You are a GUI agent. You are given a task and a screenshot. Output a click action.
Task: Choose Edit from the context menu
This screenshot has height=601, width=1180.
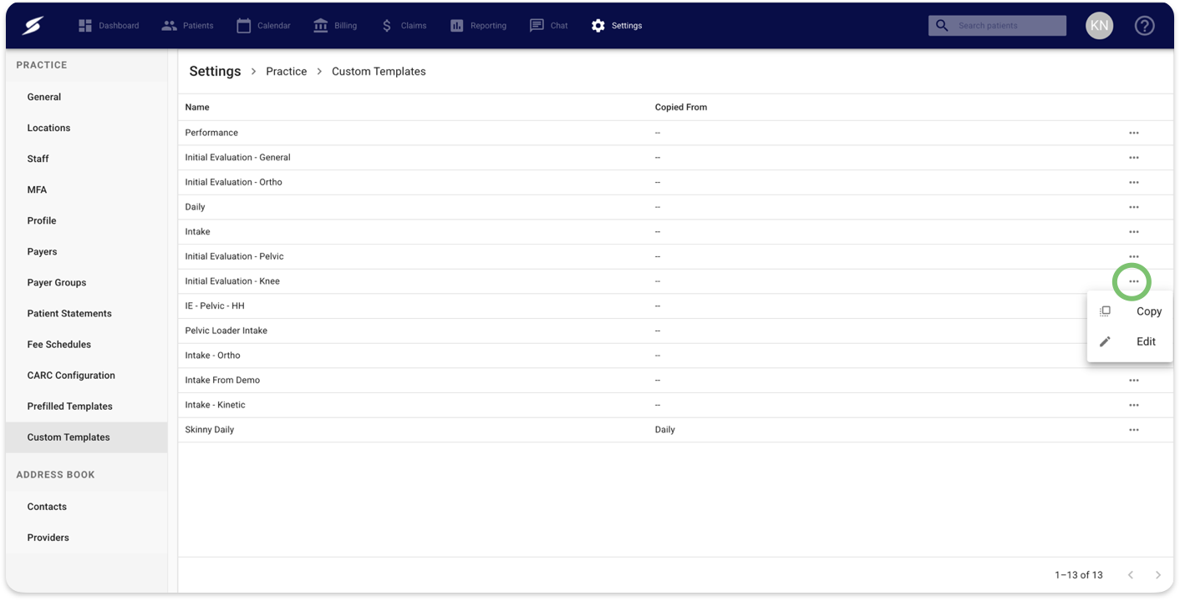click(x=1130, y=341)
